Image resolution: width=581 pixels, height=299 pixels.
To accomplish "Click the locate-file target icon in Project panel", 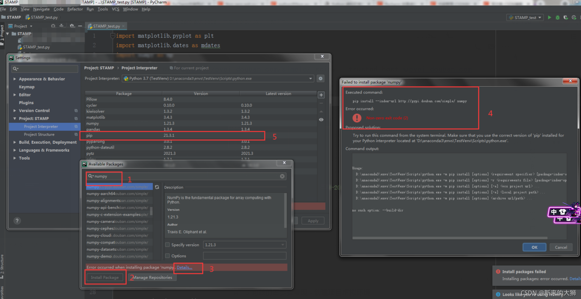I will point(53,26).
